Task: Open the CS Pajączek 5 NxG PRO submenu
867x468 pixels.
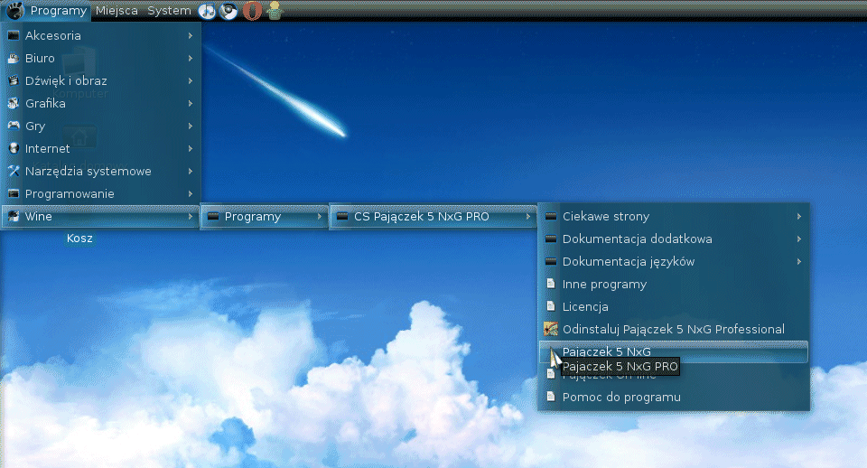Action: pos(433,216)
